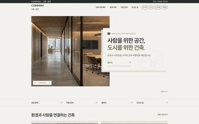Click the arrow icon next to quick-link 이용 안내
The image size is (199, 124).
click(x=96, y=103)
